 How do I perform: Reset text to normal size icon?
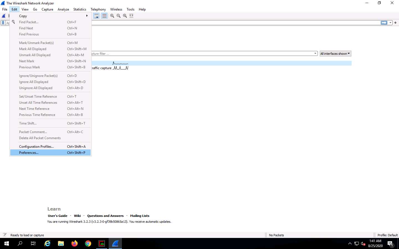[x=125, y=16]
